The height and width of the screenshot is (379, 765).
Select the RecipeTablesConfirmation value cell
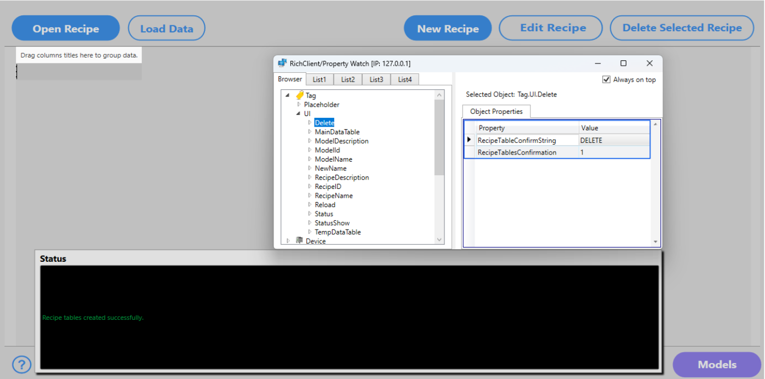click(614, 153)
